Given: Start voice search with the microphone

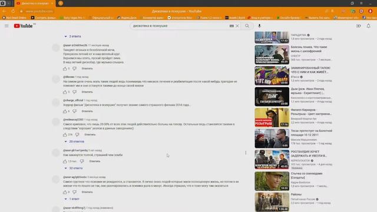Looking at the screenshot, I should pyautogui.click(x=259, y=26).
